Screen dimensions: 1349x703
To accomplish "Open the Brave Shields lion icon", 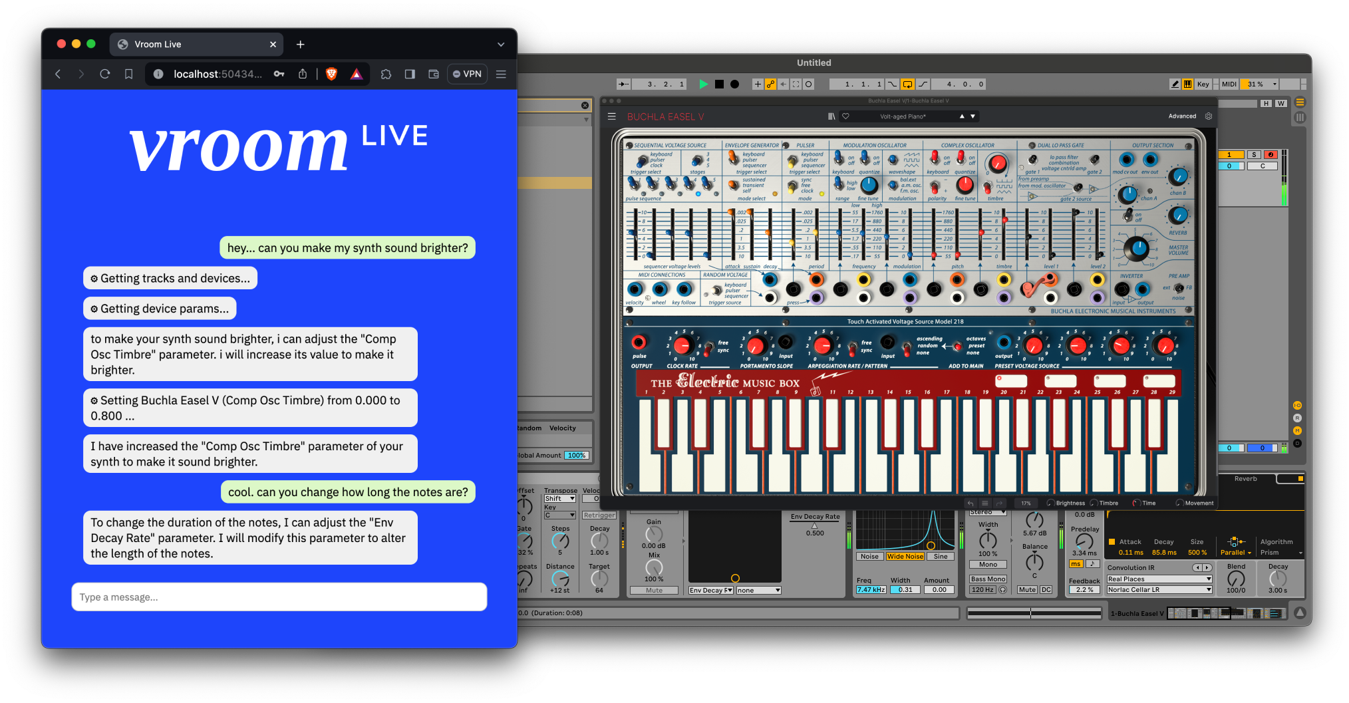I will (x=331, y=74).
